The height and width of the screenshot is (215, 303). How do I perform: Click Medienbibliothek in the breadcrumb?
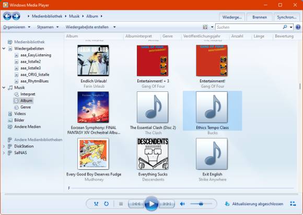pos(47,16)
